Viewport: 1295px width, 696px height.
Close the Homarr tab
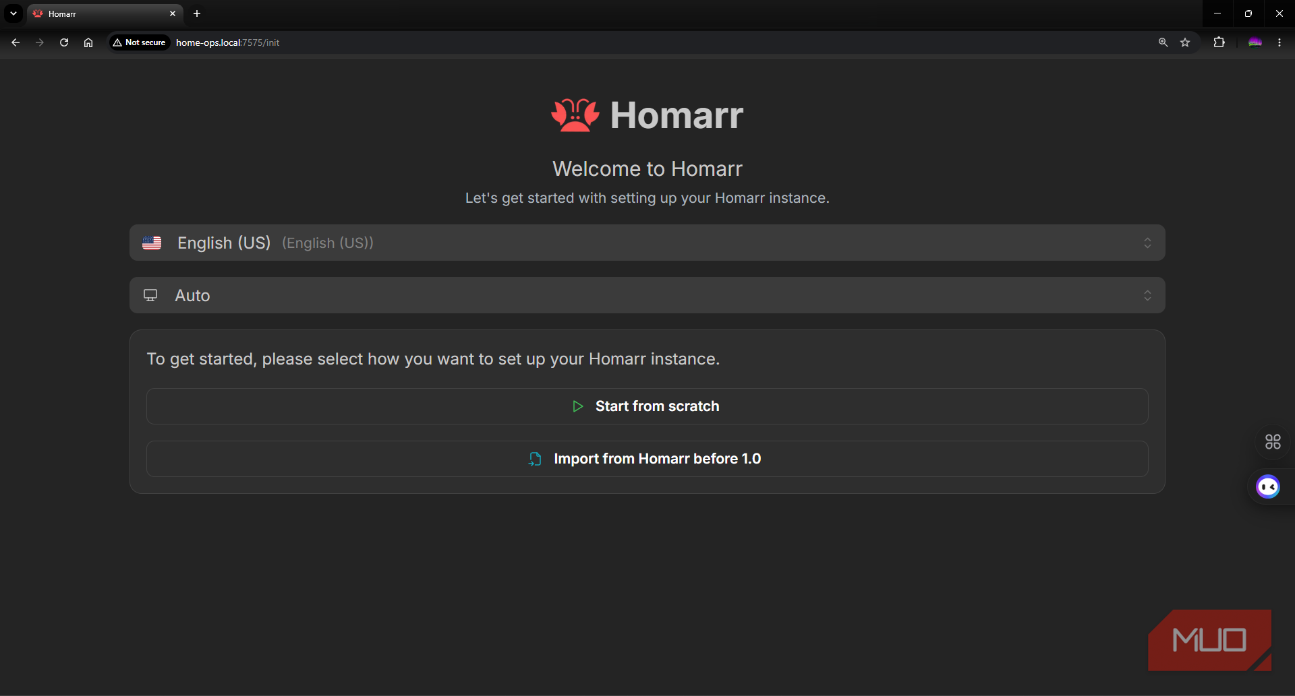[x=173, y=13]
